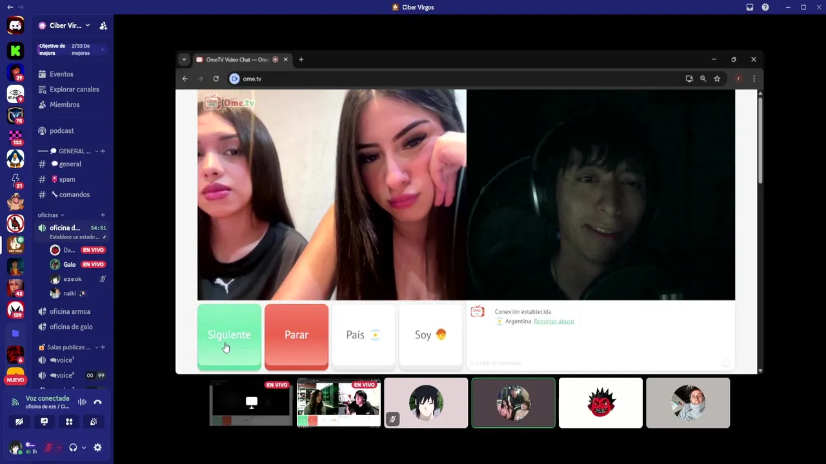This screenshot has width=826, height=464.
Task: Open the Soy gender selector
Action: pos(430,336)
